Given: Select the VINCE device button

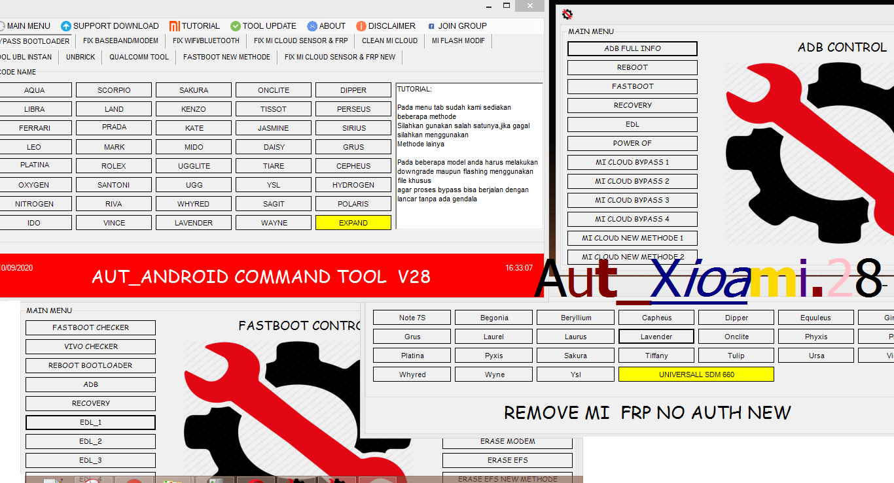Looking at the screenshot, I should pyautogui.click(x=114, y=223).
